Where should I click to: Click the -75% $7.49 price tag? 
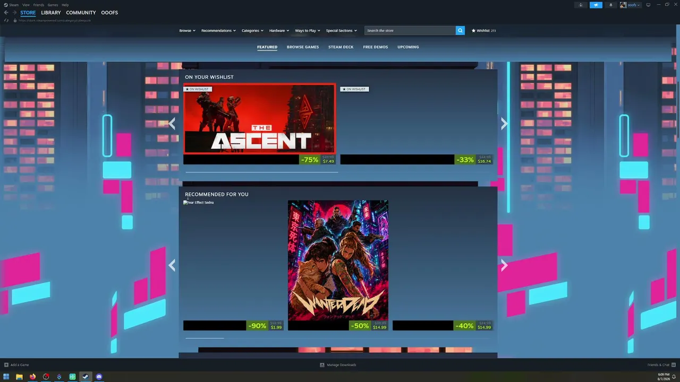pyautogui.click(x=318, y=160)
